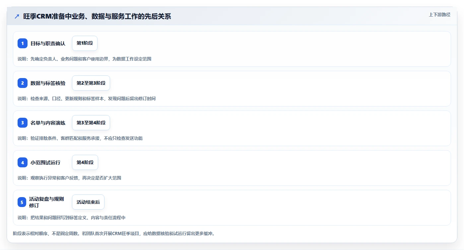Click the description 观察执行异常和客户反馈
This screenshot has height=250, width=464.
click(54, 178)
